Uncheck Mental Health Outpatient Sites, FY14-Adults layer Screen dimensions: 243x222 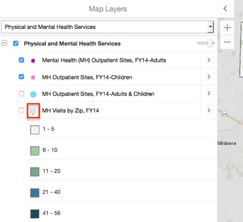[21, 60]
